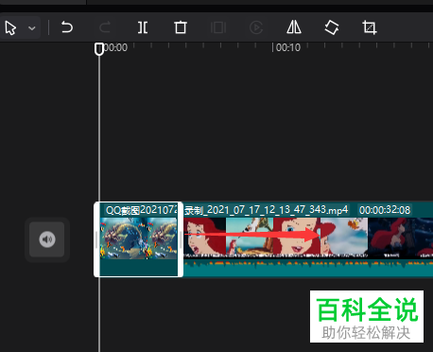
Task: Mute the track's original audio
Action: (x=47, y=239)
